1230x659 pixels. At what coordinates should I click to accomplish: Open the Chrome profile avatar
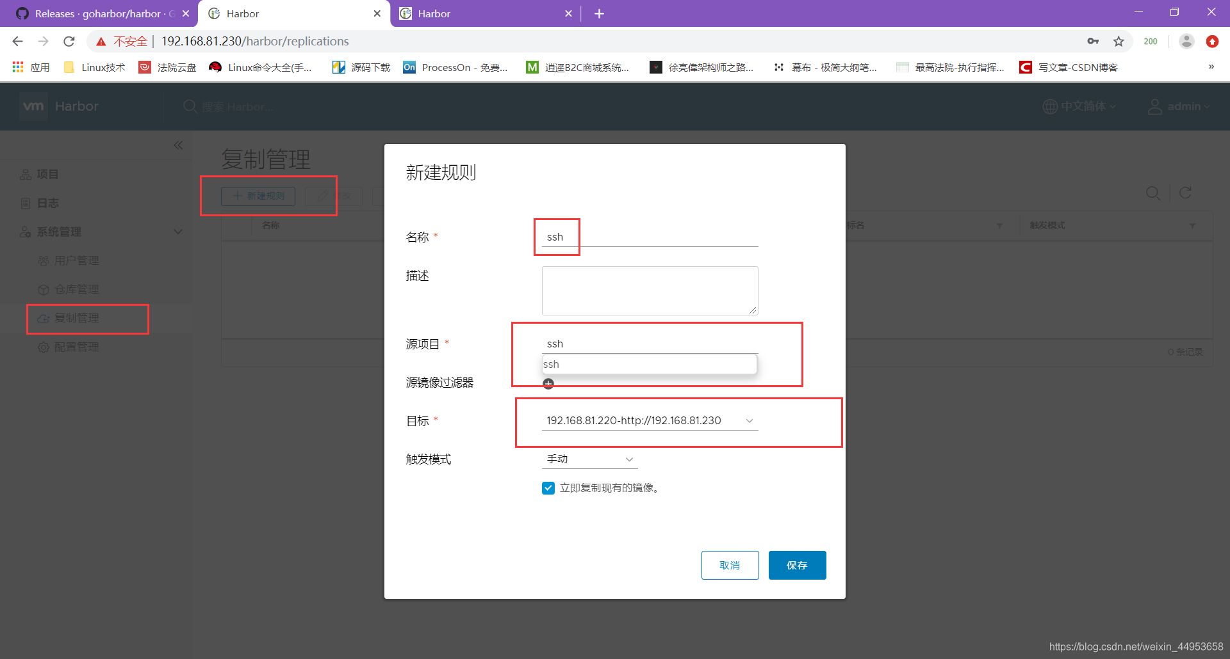pyautogui.click(x=1186, y=42)
